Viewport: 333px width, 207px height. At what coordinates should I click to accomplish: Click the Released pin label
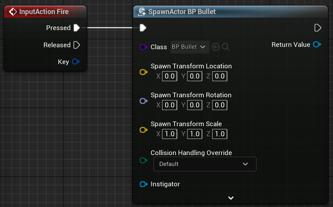click(x=57, y=45)
